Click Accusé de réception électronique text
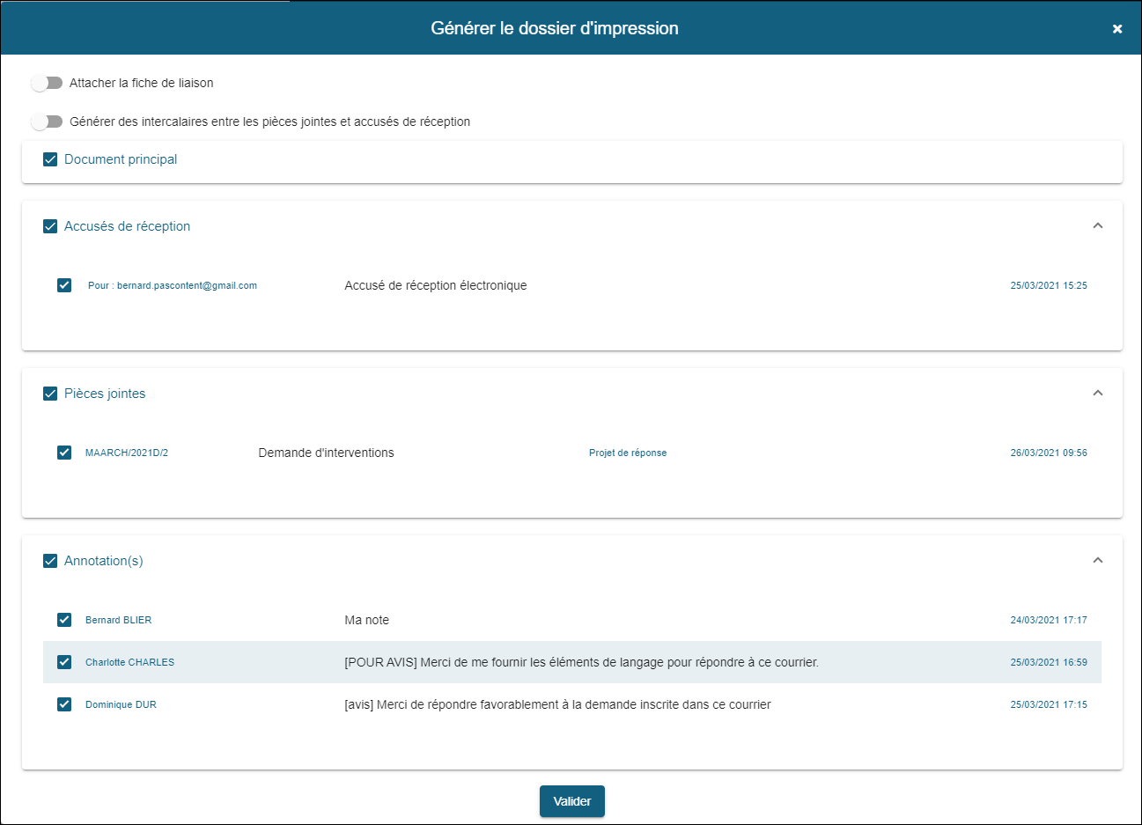Image resolution: width=1142 pixels, height=825 pixels. [x=435, y=285]
